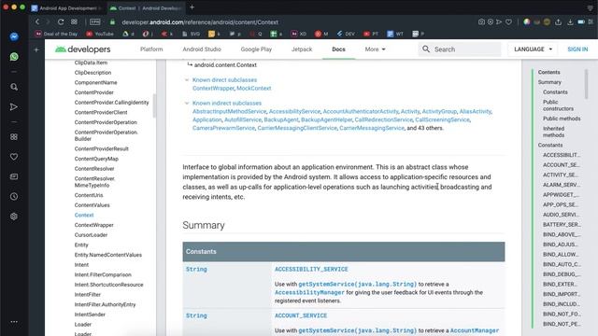Jump to Inherited methods in Contents

553,132
